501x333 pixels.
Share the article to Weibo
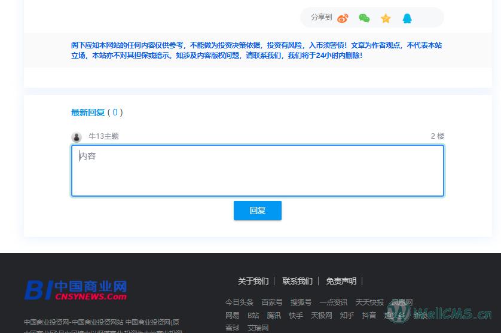(343, 18)
